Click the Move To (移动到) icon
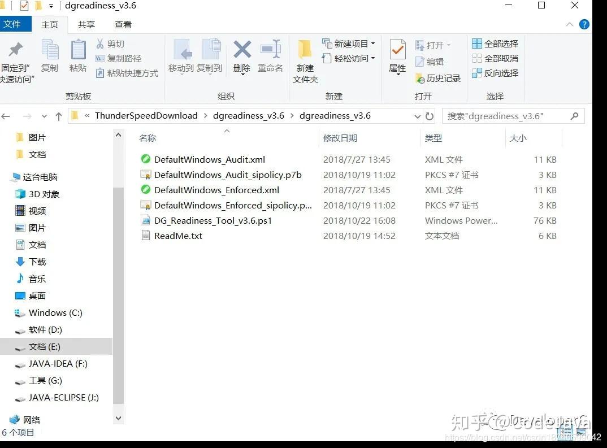 point(181,50)
